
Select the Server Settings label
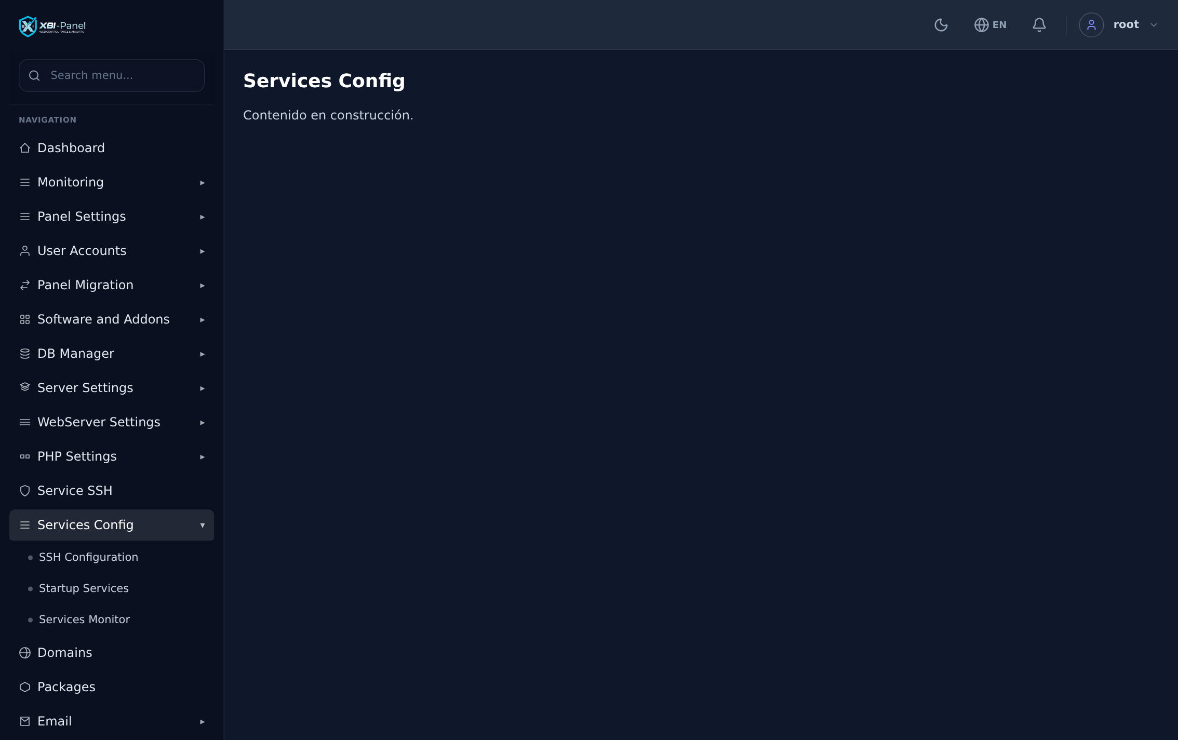click(85, 388)
